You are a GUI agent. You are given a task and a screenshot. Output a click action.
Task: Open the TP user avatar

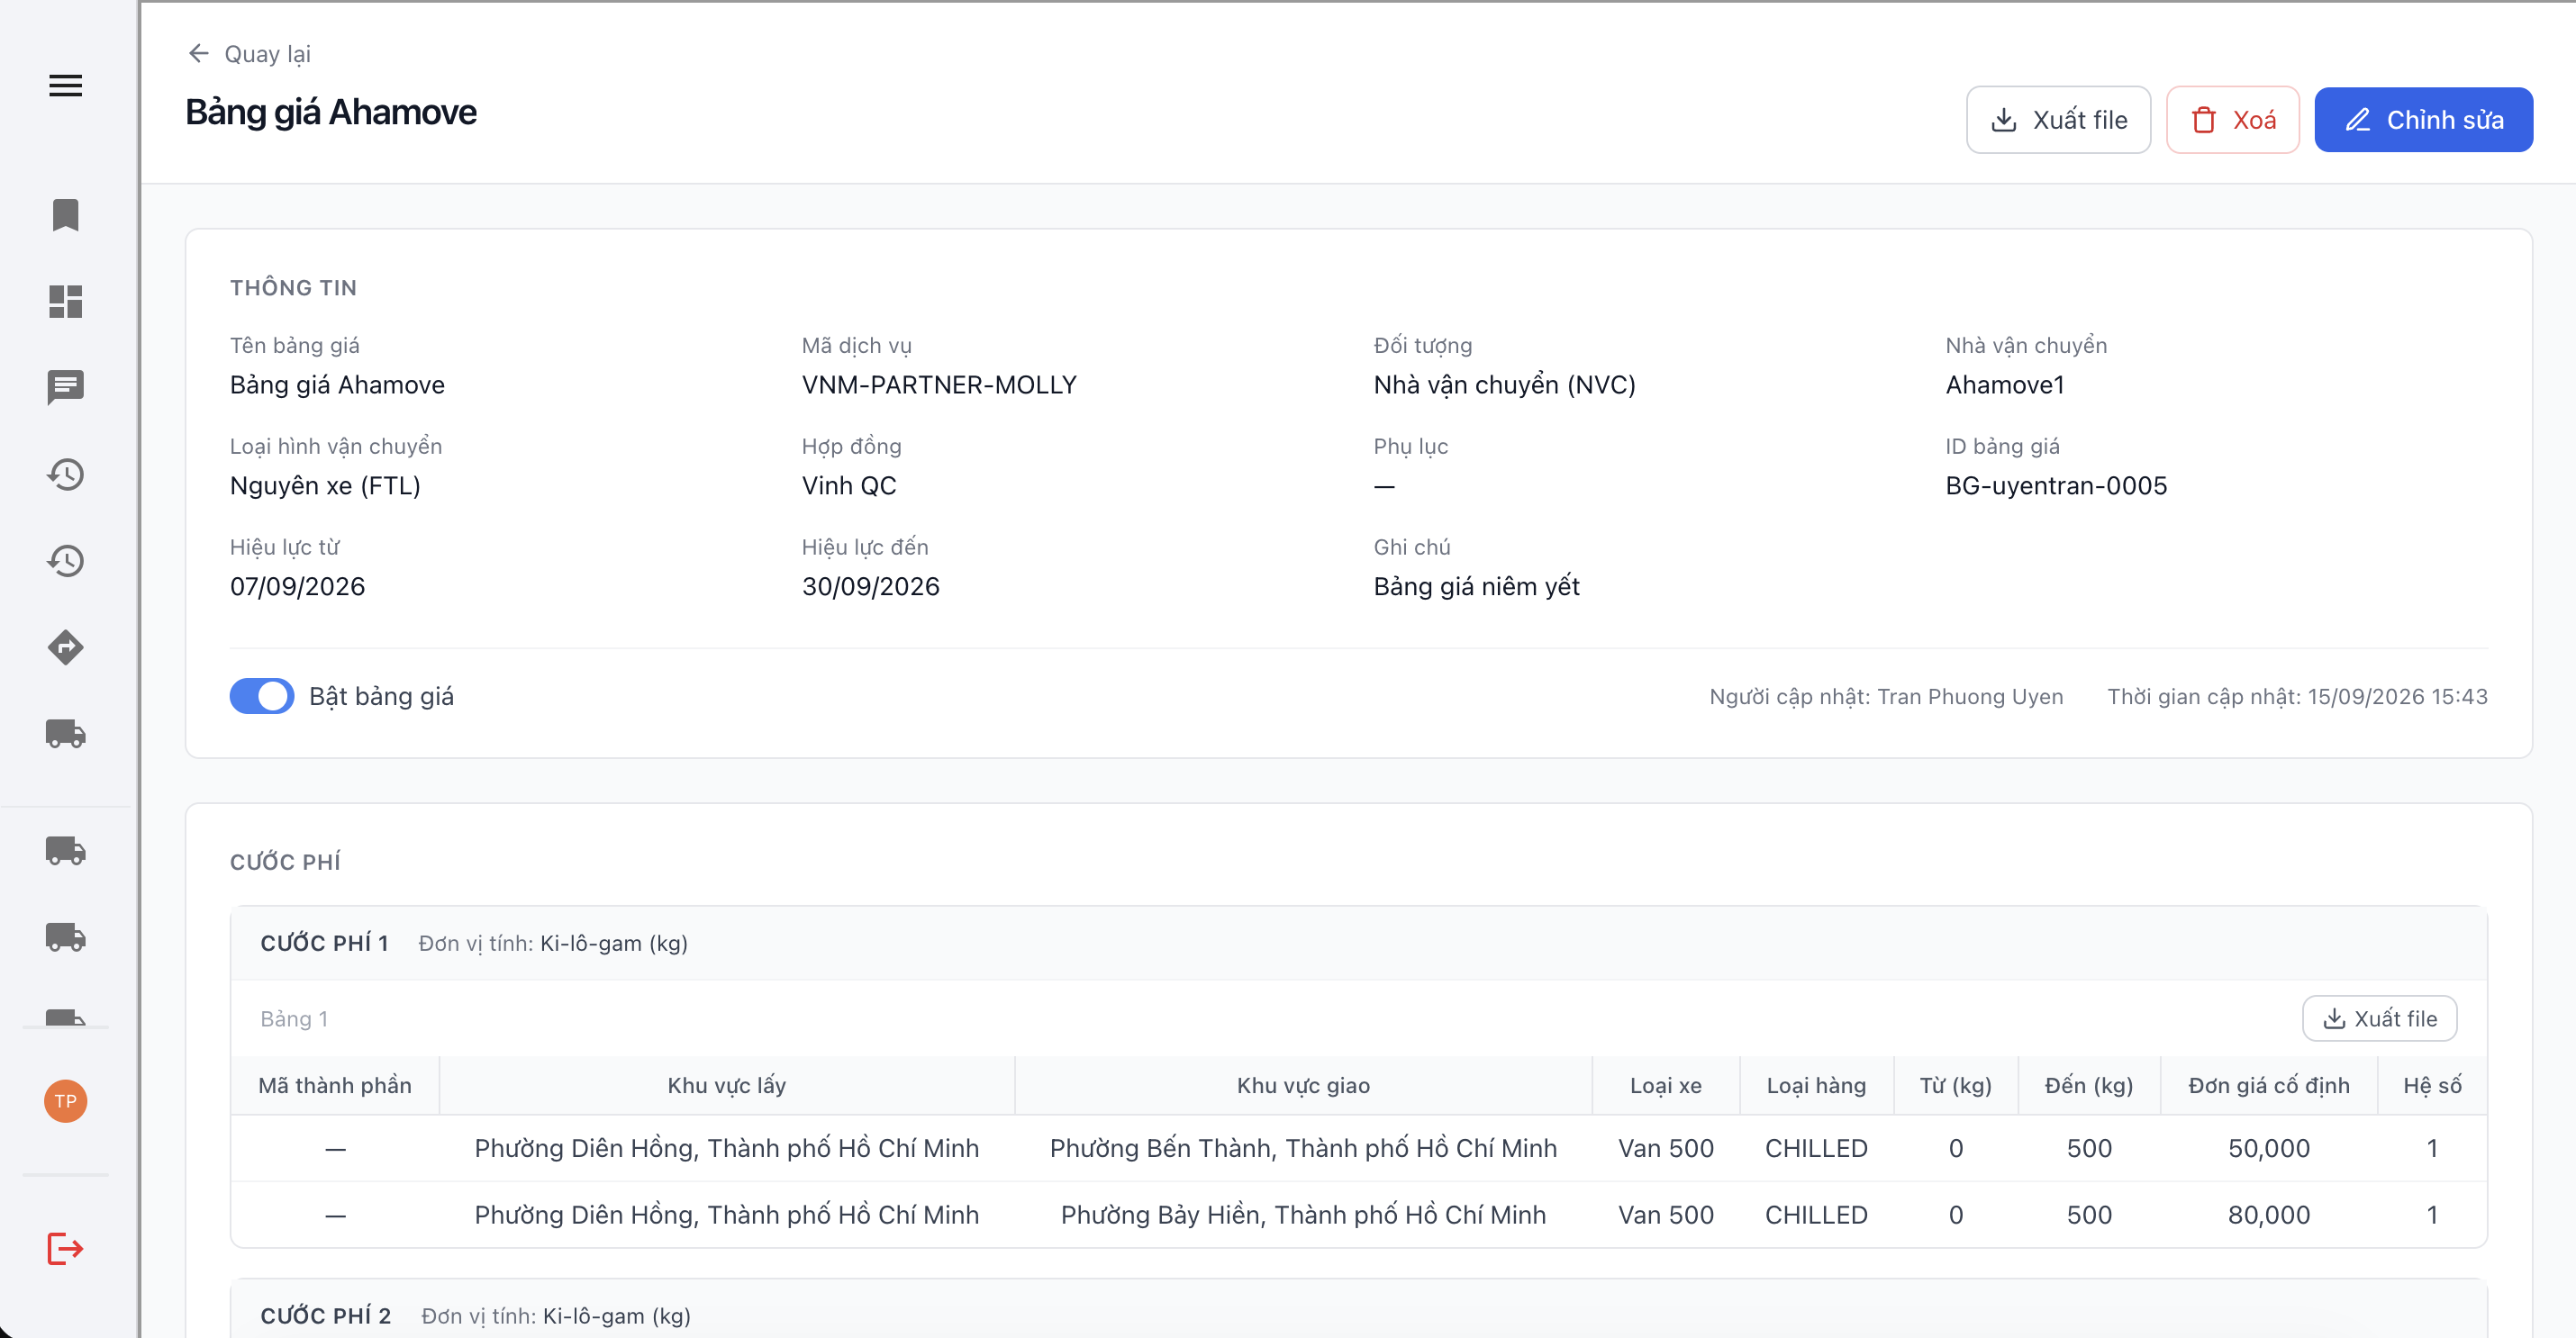pos(65,1101)
